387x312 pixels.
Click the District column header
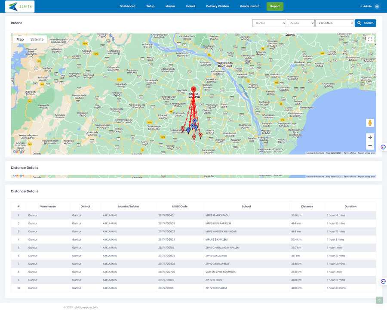(86, 207)
